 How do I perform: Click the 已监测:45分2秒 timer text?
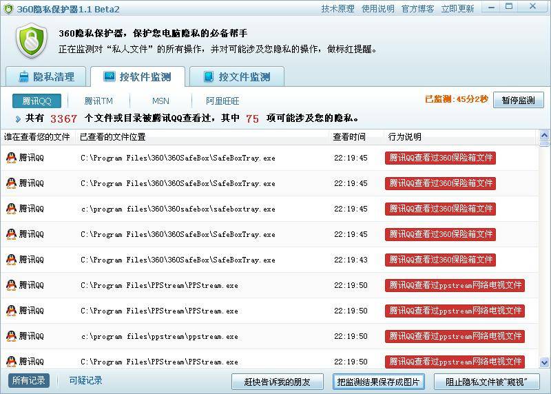(x=457, y=99)
